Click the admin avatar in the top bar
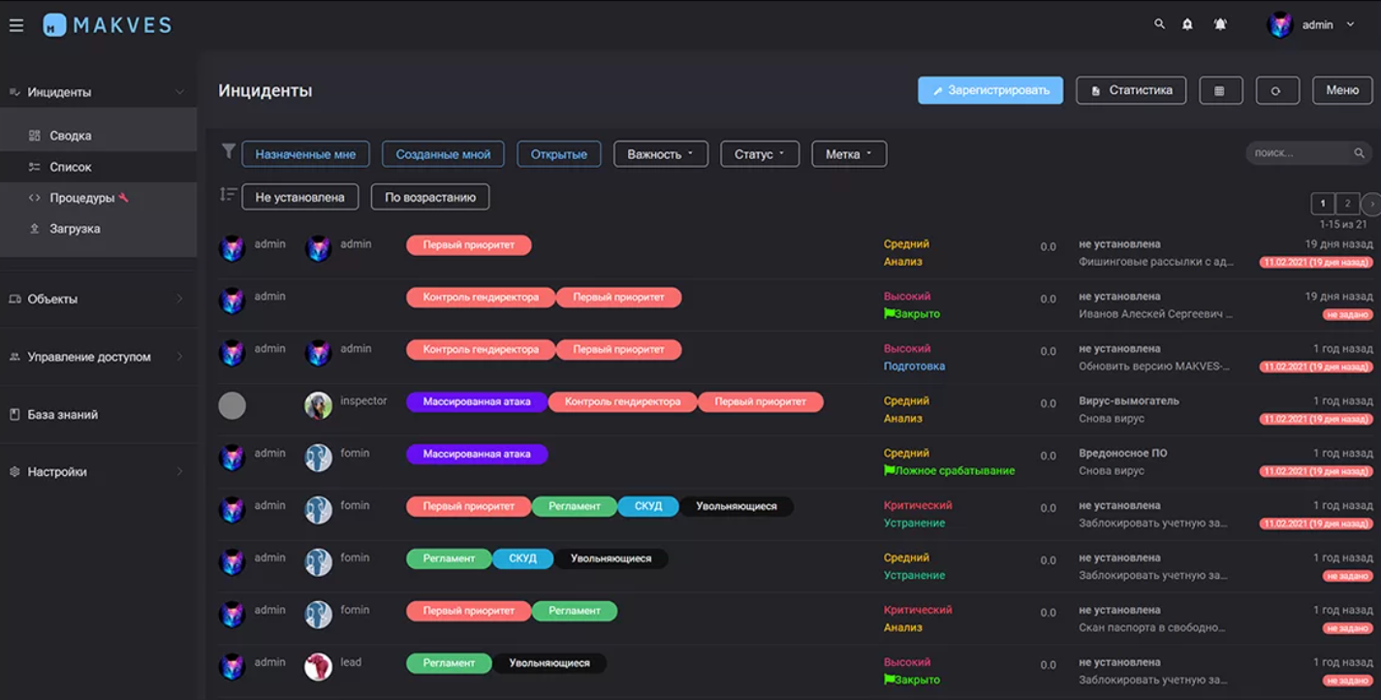 1280,25
